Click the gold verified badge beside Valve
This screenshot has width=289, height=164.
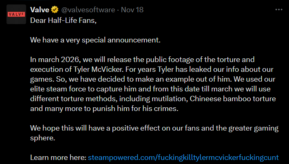tap(55, 10)
